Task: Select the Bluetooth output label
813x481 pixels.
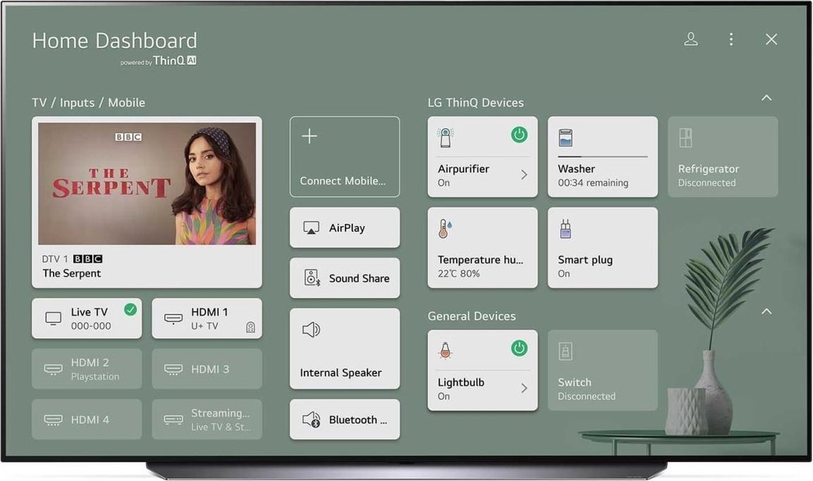Action: pyautogui.click(x=358, y=420)
